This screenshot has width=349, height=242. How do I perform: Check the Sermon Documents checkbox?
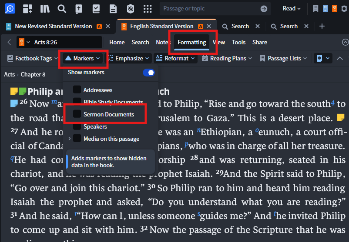click(x=77, y=114)
